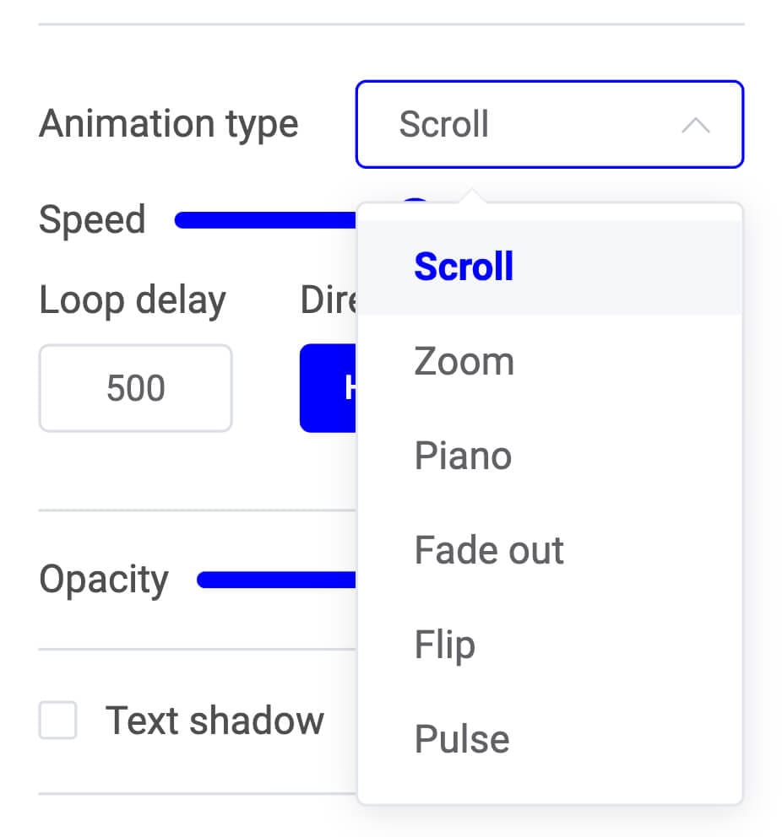Viewport: 782px width, 837px height.
Task: Click the Direction label above the button
Action: [x=329, y=300]
